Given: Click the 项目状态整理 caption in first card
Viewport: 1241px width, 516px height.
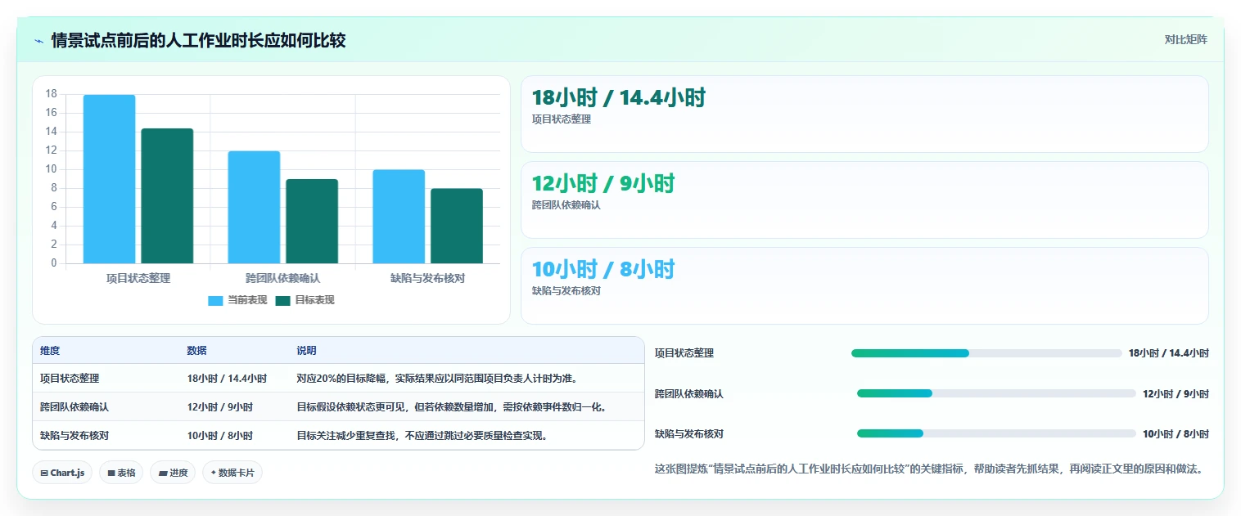Looking at the screenshot, I should pos(562,119).
